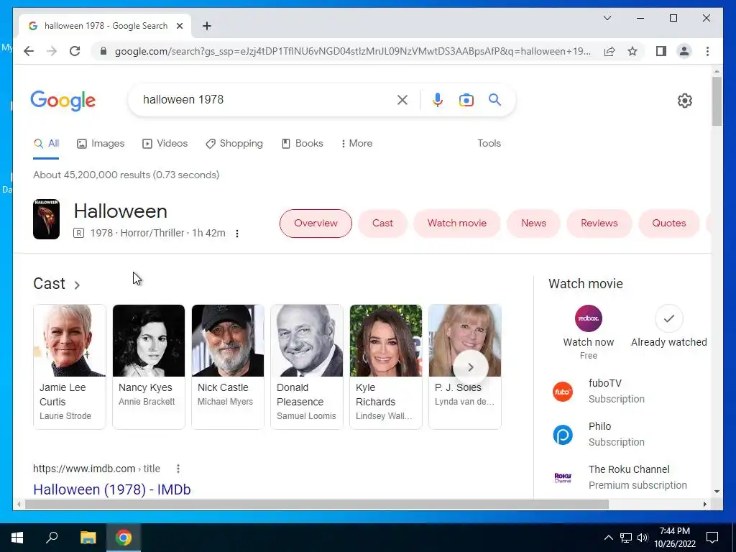The width and height of the screenshot is (736, 552).
Task: Open the Chrome three-dot menu
Action: click(707, 51)
